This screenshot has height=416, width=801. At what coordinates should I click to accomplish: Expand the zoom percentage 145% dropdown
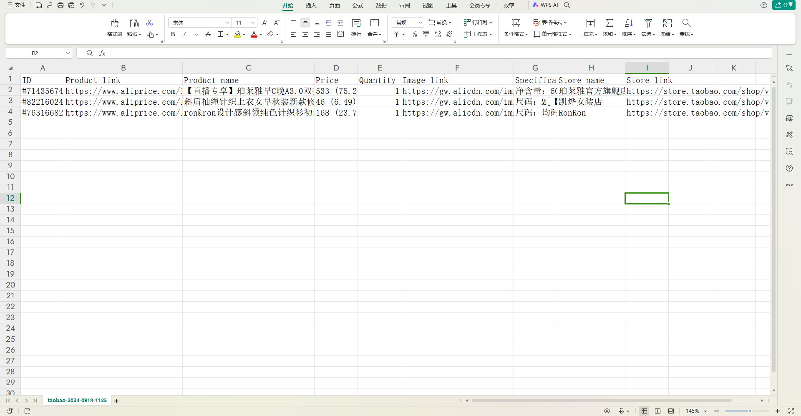(705, 411)
